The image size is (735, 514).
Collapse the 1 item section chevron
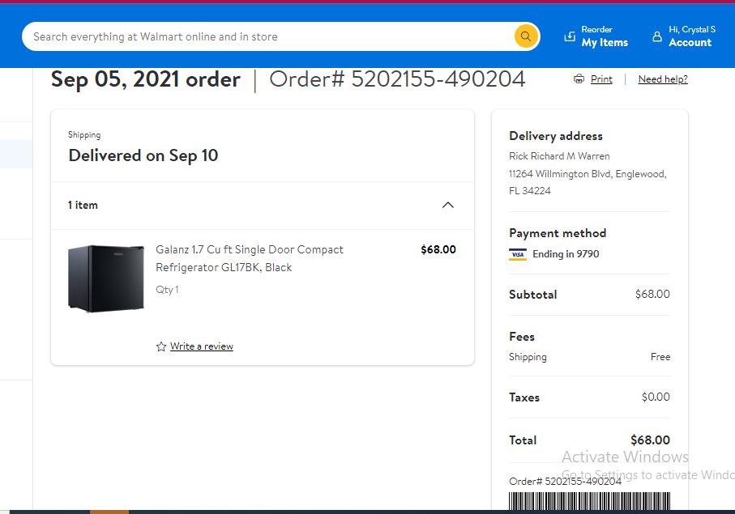point(448,205)
